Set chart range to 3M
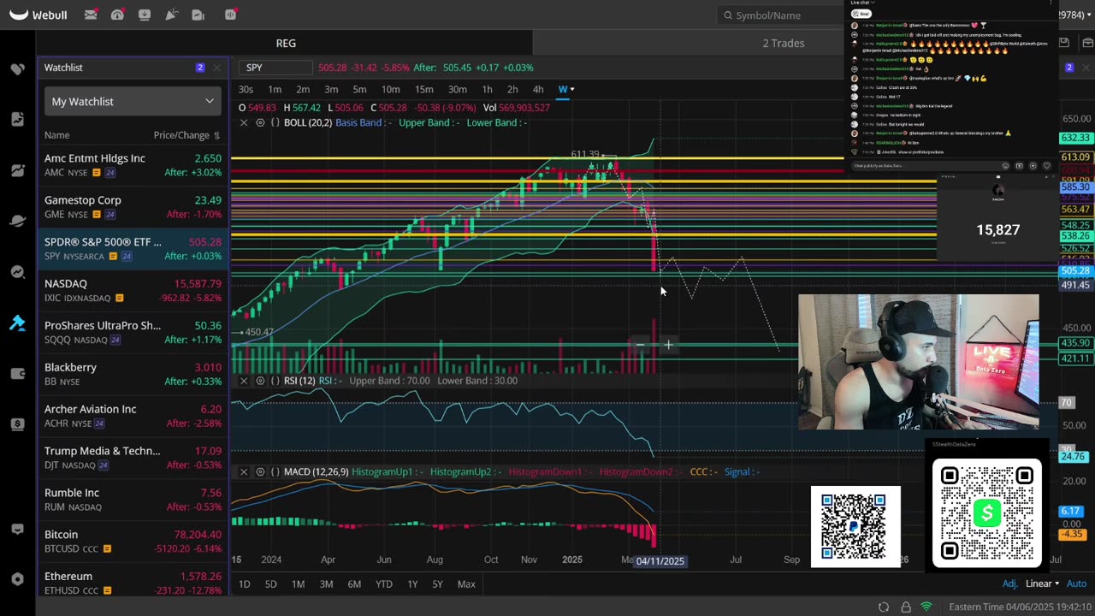This screenshot has height=616, width=1095. 326,583
